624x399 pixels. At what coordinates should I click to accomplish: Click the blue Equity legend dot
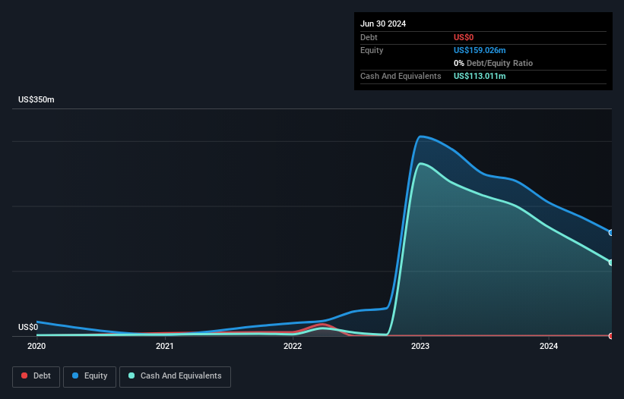coord(75,375)
